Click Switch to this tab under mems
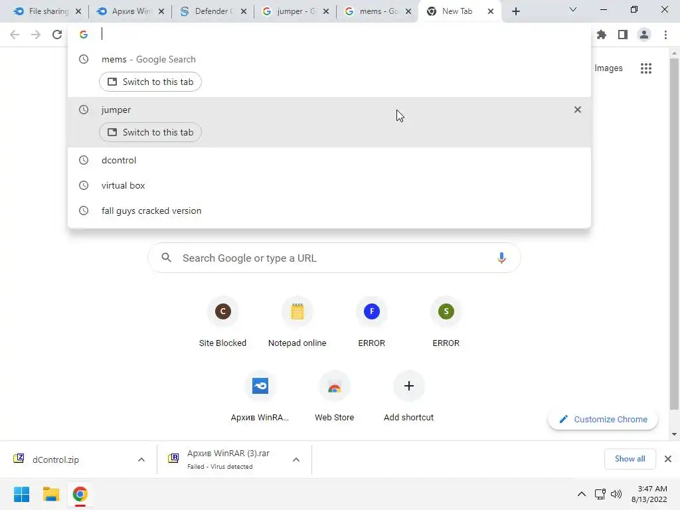 coord(150,82)
